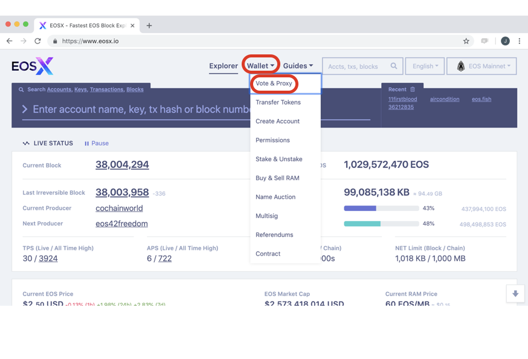The width and height of the screenshot is (528, 359).
Task: Open recent search 11firstblood
Action: tap(402, 99)
